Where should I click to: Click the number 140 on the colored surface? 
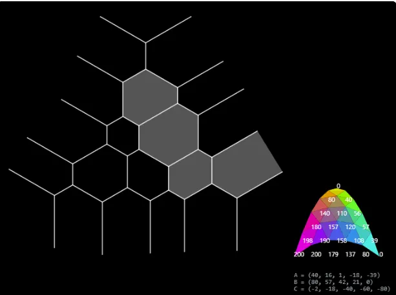pyautogui.click(x=325, y=214)
